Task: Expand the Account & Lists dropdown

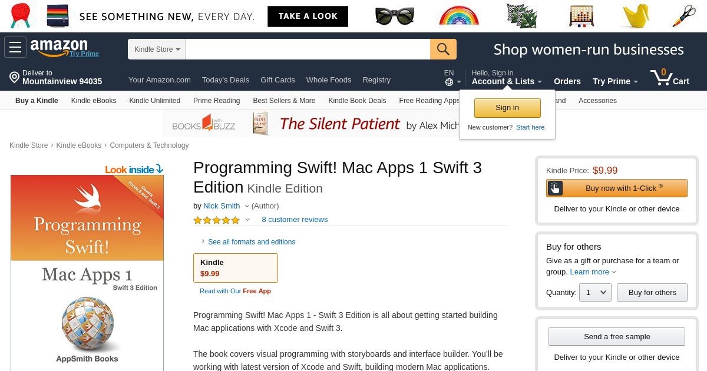Action: click(507, 81)
